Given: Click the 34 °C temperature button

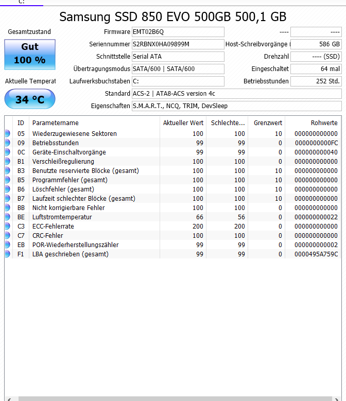Looking at the screenshot, I should pyautogui.click(x=30, y=99).
